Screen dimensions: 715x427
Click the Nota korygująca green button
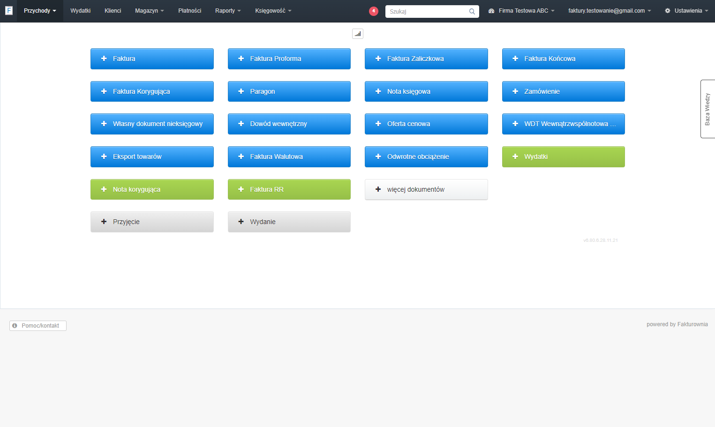pyautogui.click(x=152, y=189)
